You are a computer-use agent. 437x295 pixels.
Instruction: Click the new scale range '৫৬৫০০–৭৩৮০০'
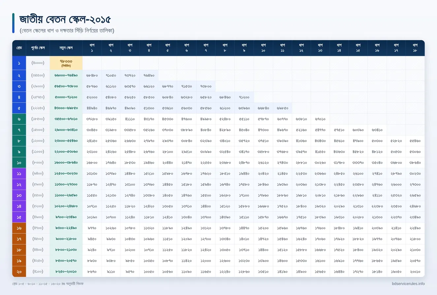[66, 86]
